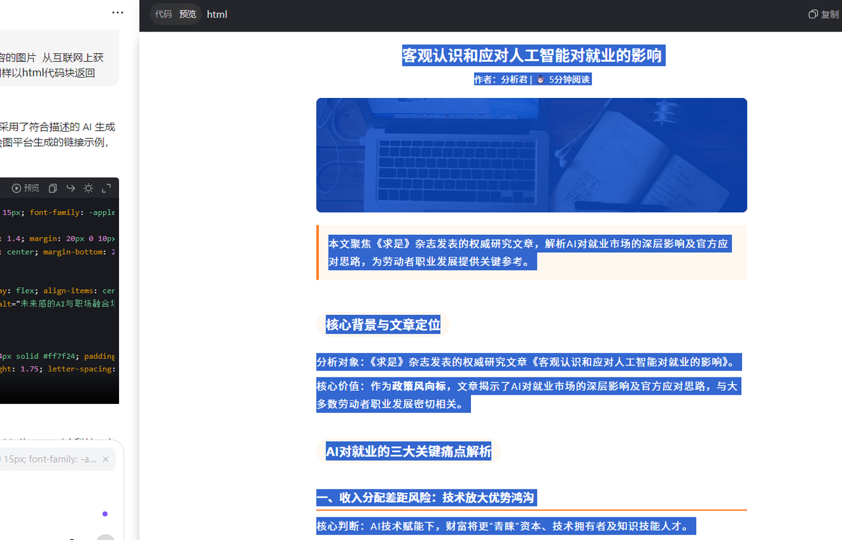Copy code with the code block copy icon
This screenshot has height=540, width=842.
click(x=53, y=188)
